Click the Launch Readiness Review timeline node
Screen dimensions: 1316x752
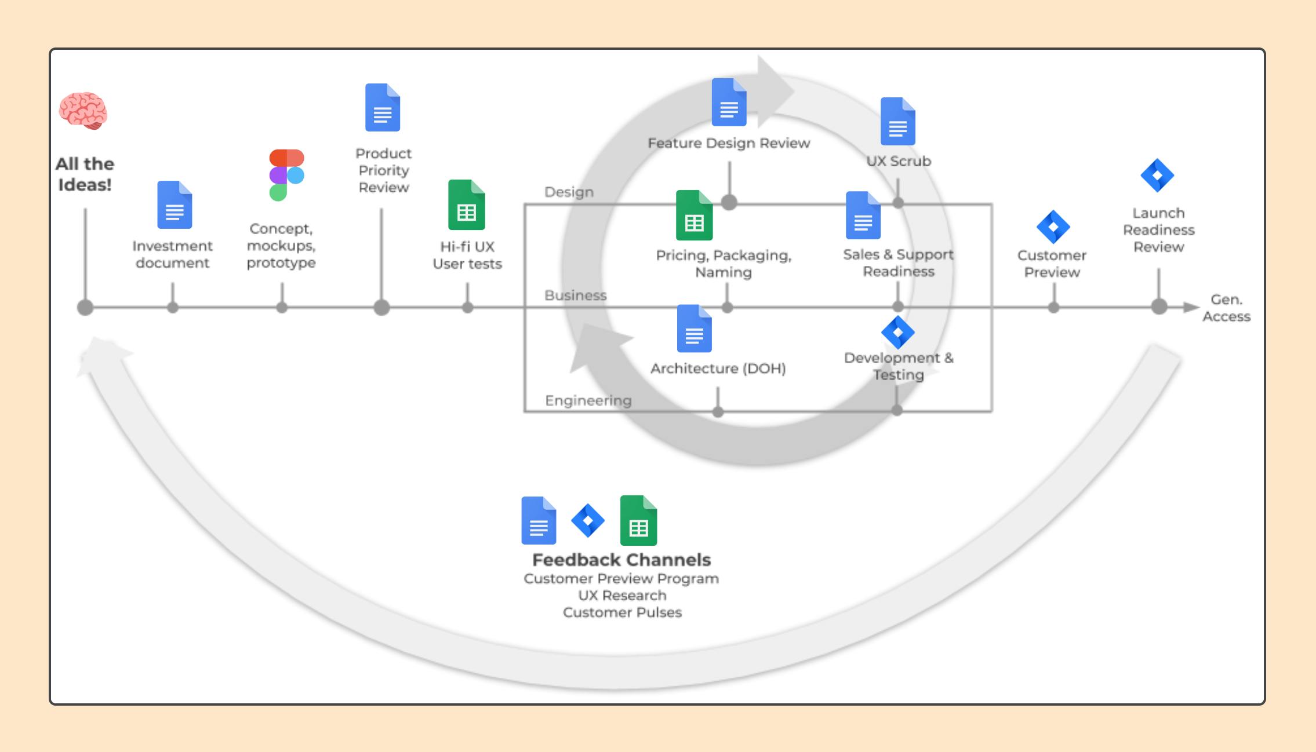[1158, 307]
